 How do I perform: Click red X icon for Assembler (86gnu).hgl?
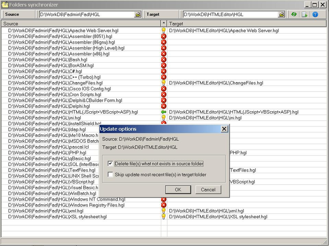coord(164,42)
